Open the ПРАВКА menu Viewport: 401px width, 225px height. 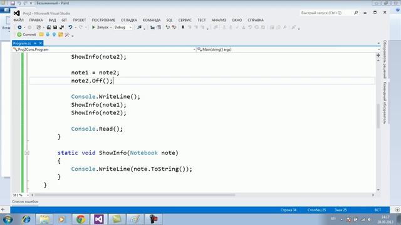click(x=36, y=20)
